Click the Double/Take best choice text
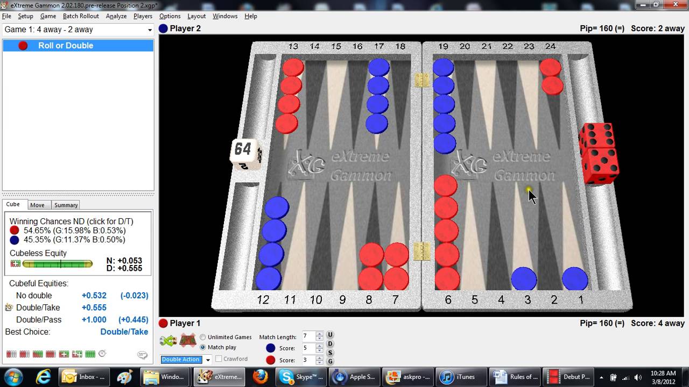Viewport: 689px width, 387px height. 124,332
